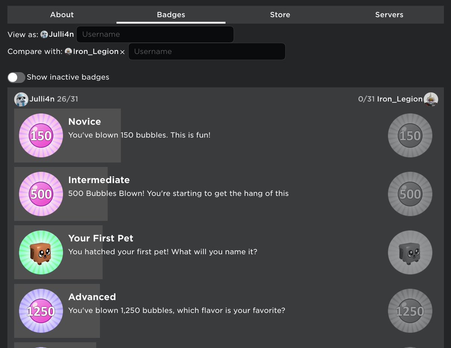Click small Iron_Legion avatar beside Compare with

click(x=68, y=51)
